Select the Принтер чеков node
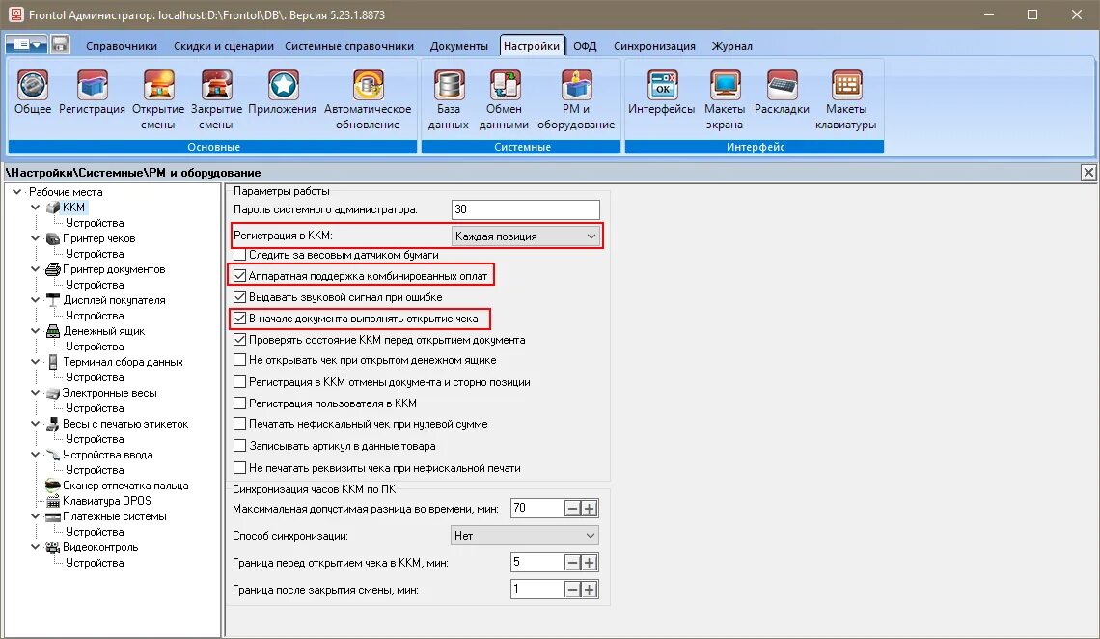Viewport: 1100px width, 639px height. coord(99,238)
